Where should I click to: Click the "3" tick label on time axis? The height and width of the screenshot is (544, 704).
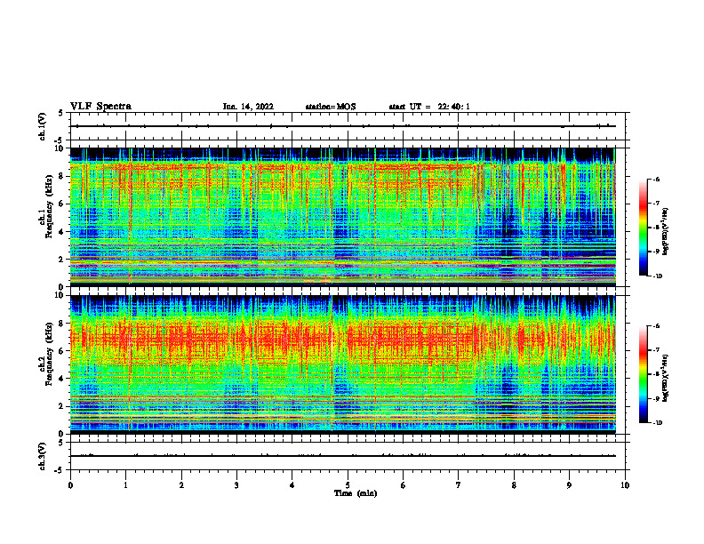coord(236,485)
